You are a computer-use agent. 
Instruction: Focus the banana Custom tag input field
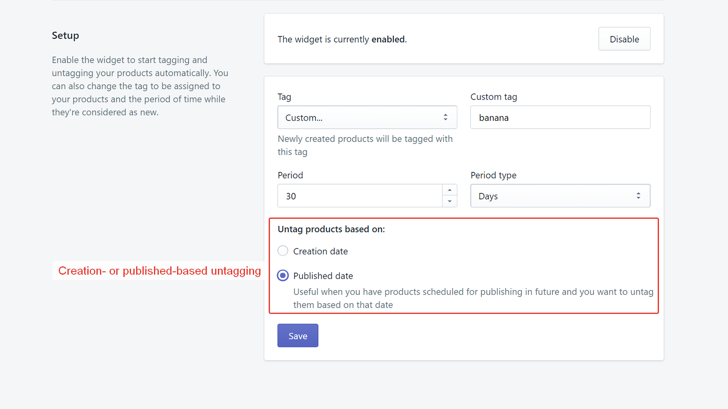click(x=560, y=117)
